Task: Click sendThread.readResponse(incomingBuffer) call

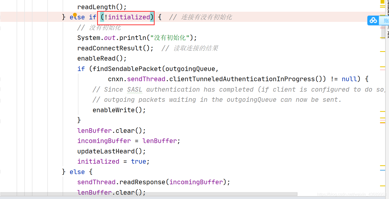Action: (x=154, y=182)
